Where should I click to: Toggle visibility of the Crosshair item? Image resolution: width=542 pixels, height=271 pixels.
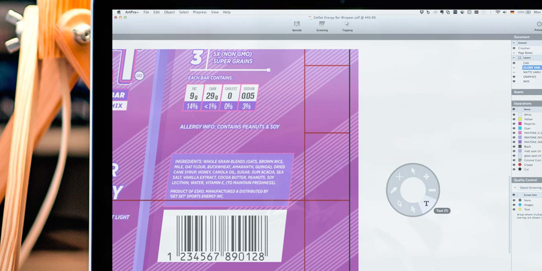click(x=514, y=48)
